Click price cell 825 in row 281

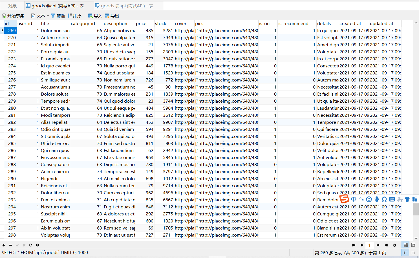(x=145, y=115)
